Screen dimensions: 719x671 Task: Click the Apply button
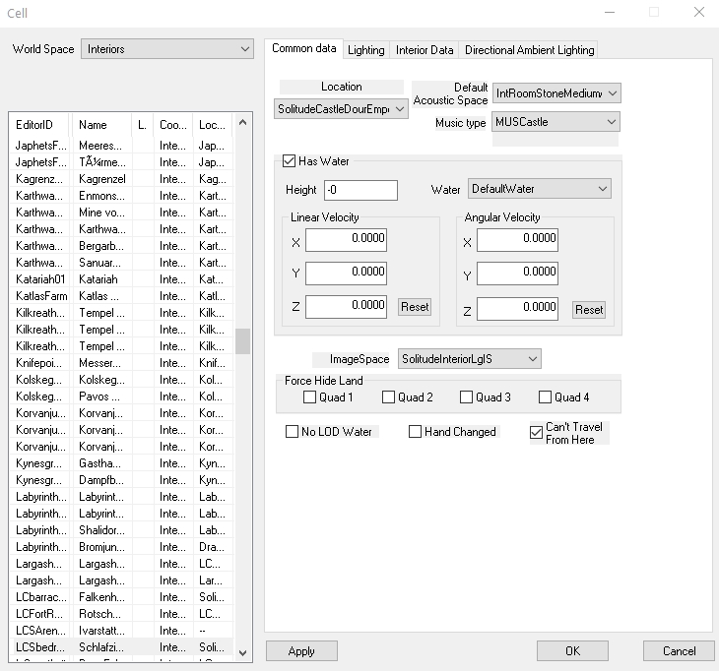click(301, 650)
